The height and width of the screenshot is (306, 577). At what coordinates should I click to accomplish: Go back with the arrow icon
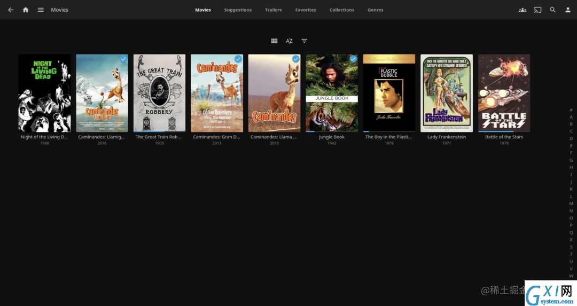[11, 10]
